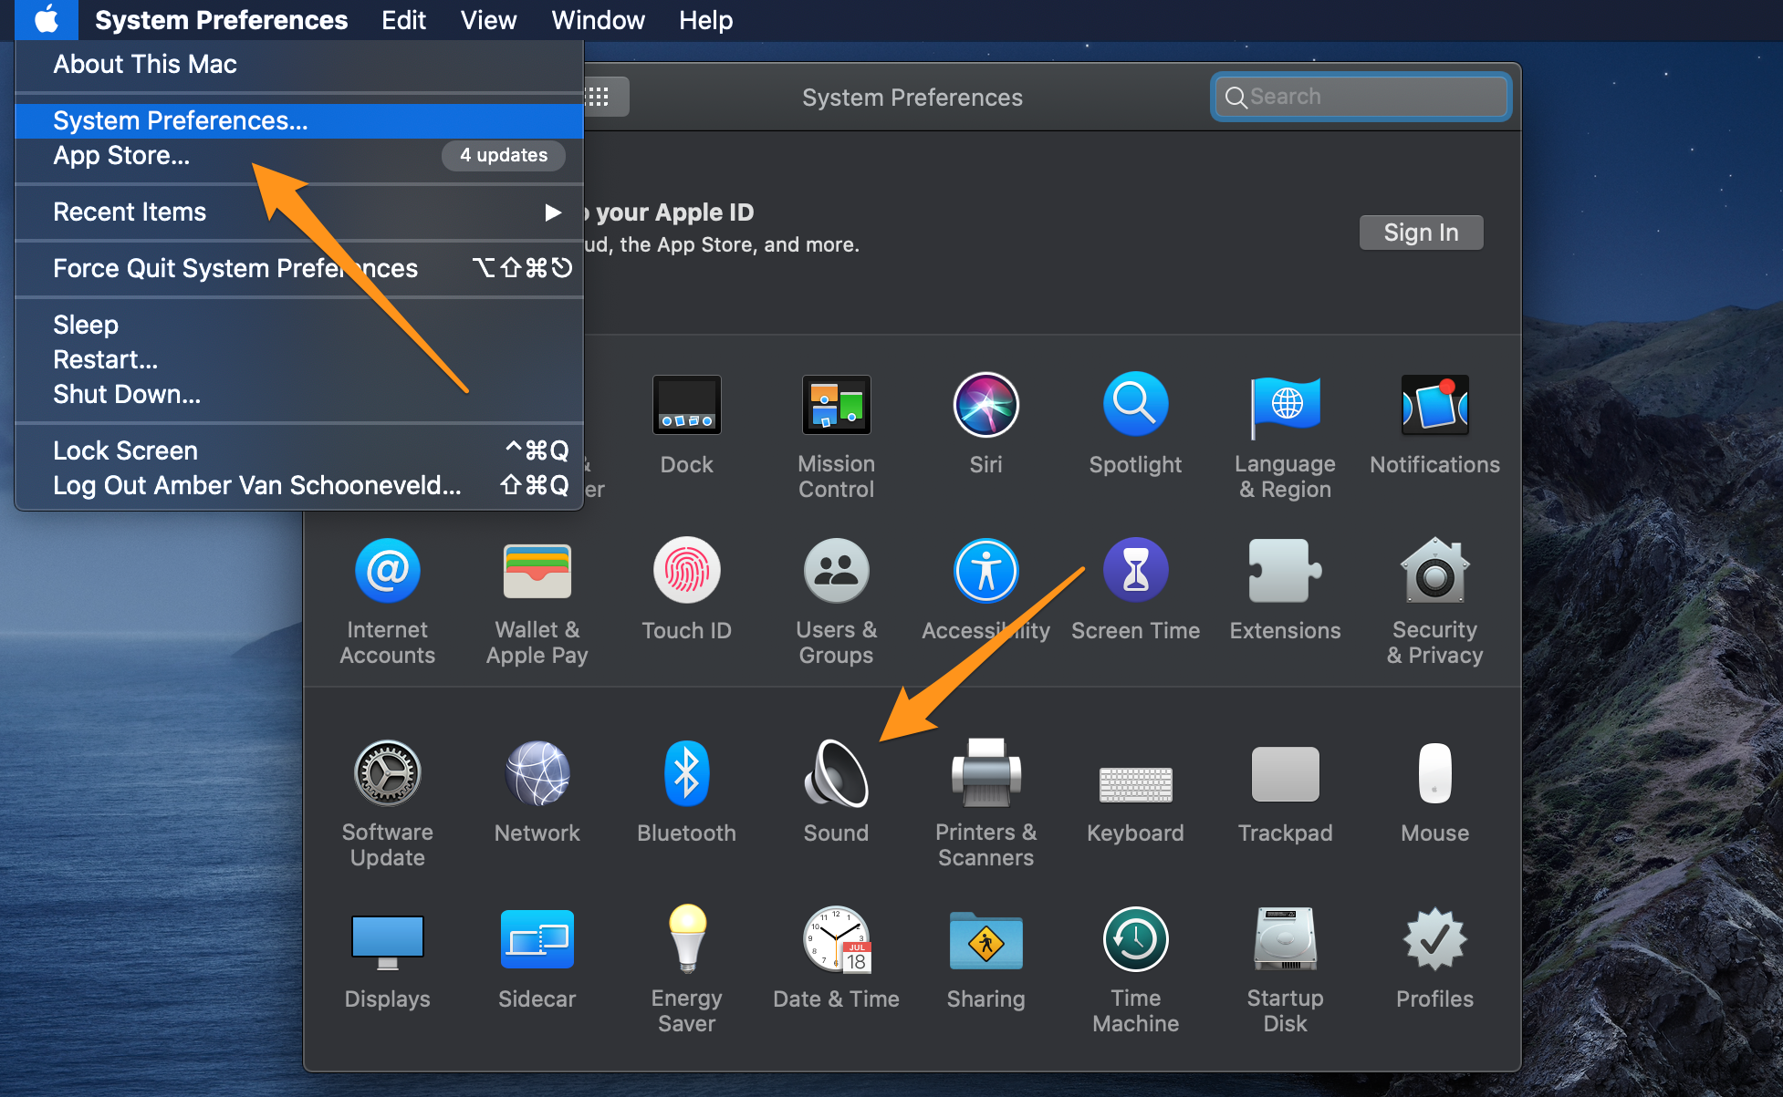1783x1097 pixels.
Task: Select Shut Down… menu item
Action: 299,394
